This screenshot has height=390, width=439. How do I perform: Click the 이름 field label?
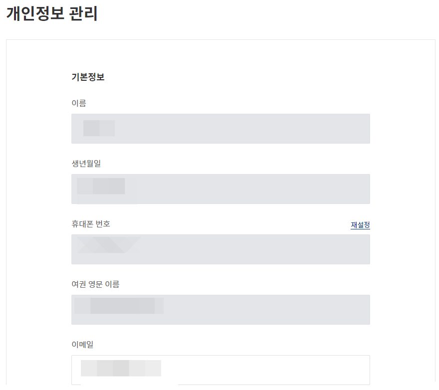[x=78, y=103]
